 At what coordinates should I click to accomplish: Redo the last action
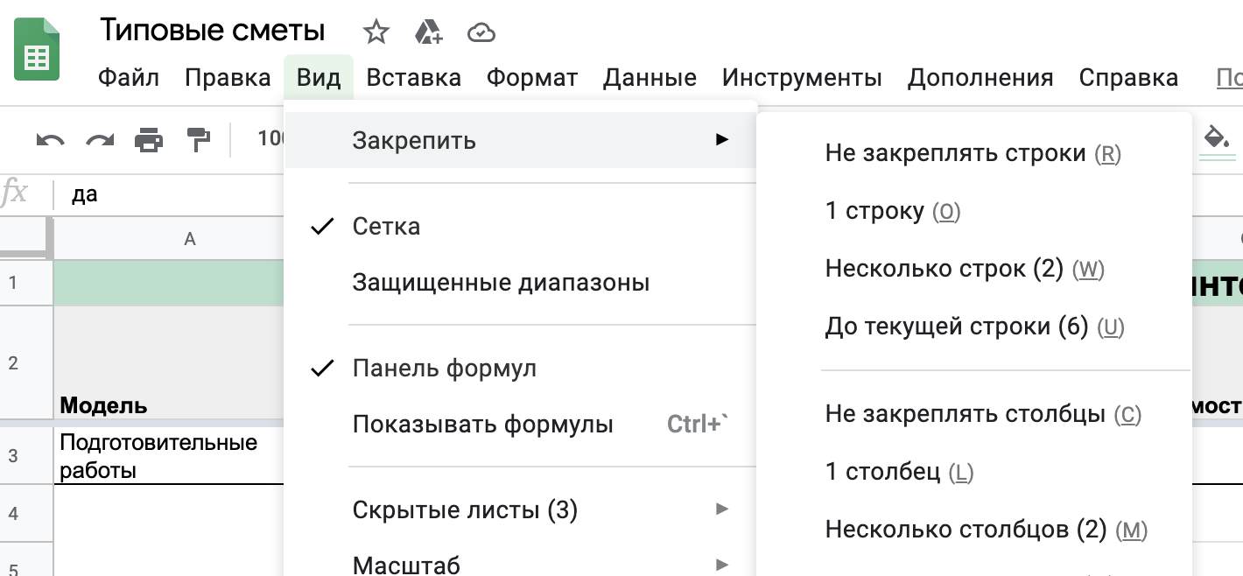pos(99,139)
